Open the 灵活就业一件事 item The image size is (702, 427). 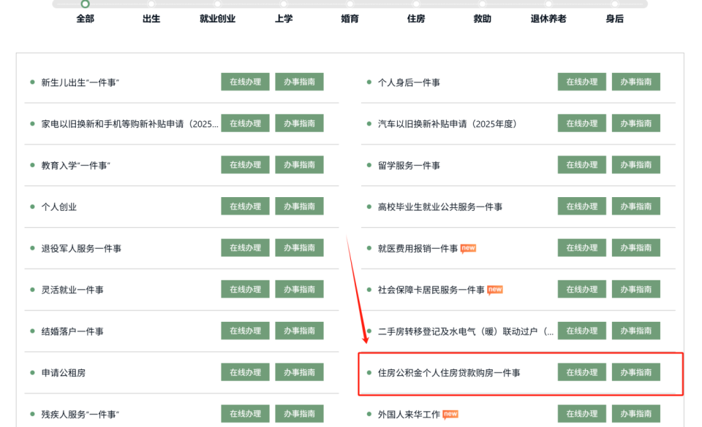pos(72,290)
